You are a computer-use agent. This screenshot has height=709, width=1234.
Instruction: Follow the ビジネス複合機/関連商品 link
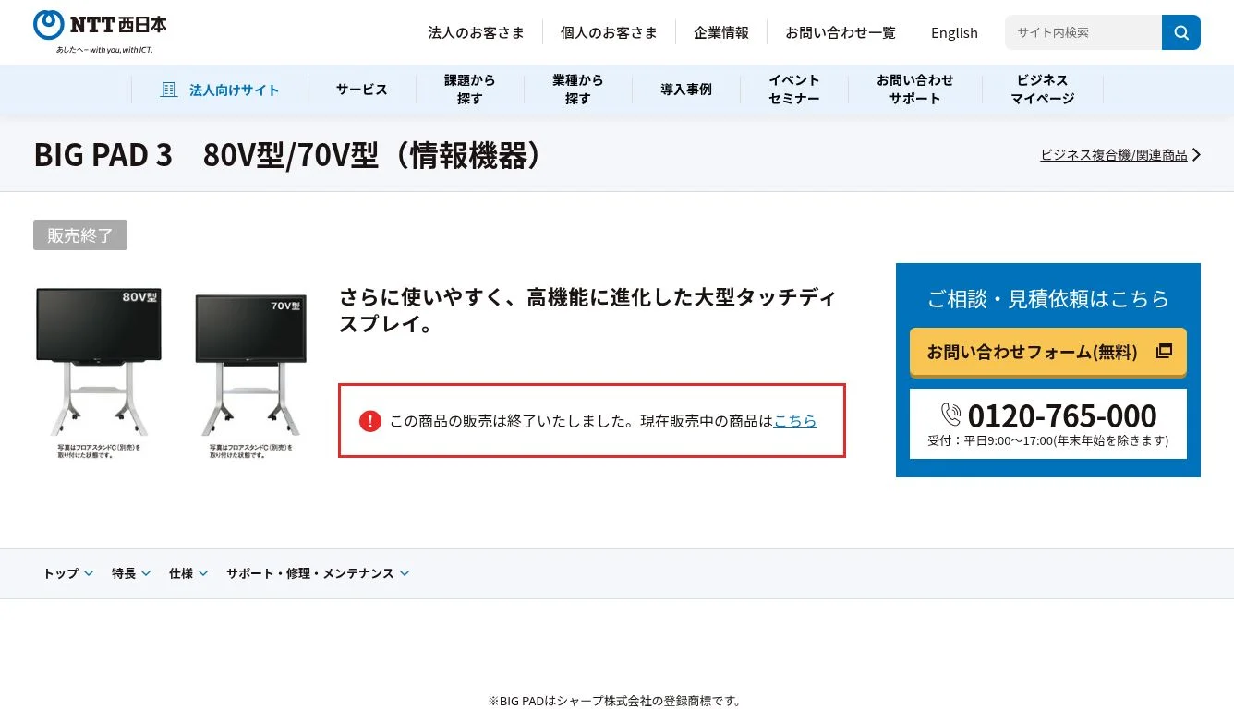click(1114, 155)
